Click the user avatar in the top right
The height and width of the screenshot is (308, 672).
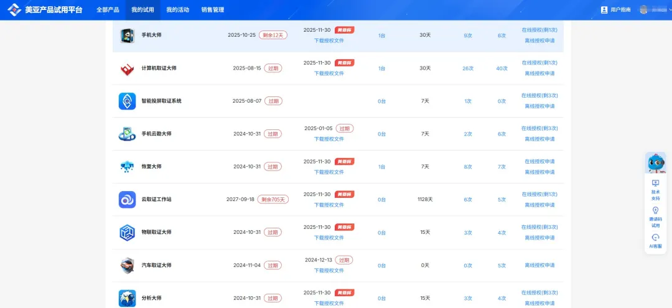643,10
